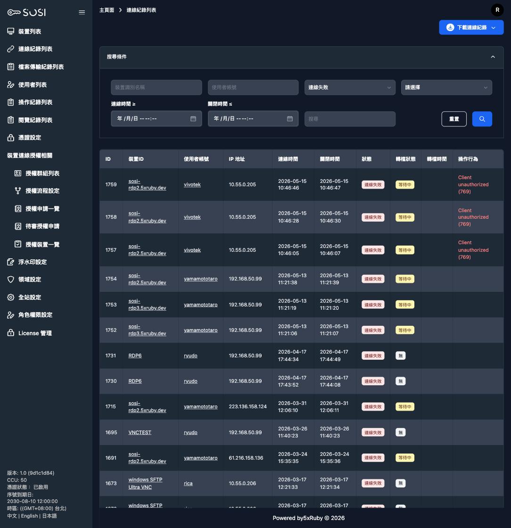Open calendar picker for 關閉時間 field
The height and width of the screenshot is (528, 511).
[290, 119]
